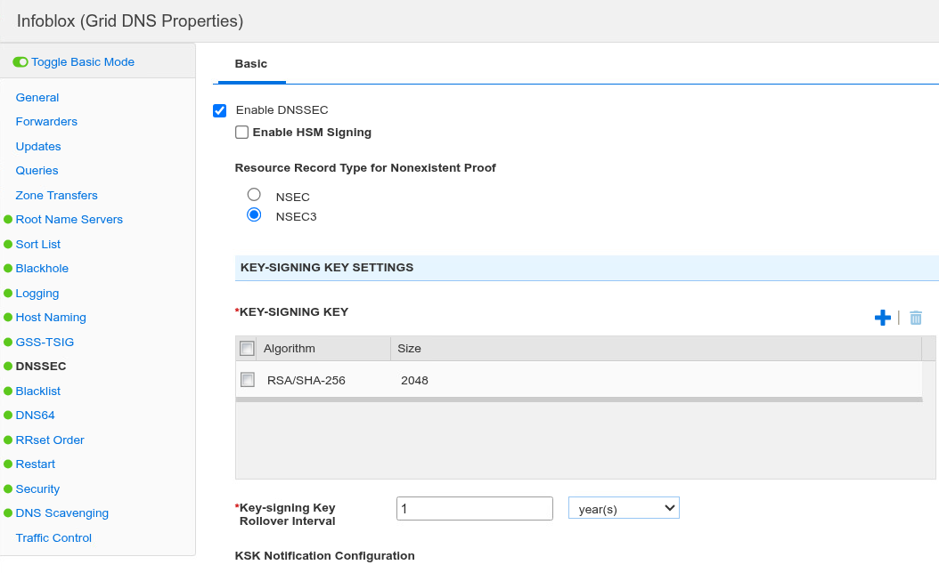Tick the select-all checkbox in Algorithm header
This screenshot has height=573, width=939.
tap(247, 349)
